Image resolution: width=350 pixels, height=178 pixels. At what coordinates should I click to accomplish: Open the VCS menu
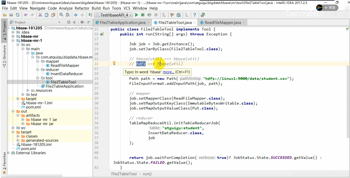click(x=127, y=8)
